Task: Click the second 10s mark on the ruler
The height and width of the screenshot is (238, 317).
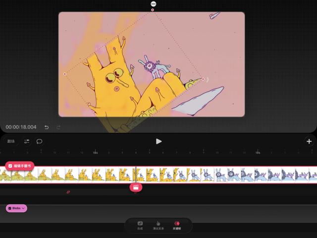Action: (x=258, y=152)
